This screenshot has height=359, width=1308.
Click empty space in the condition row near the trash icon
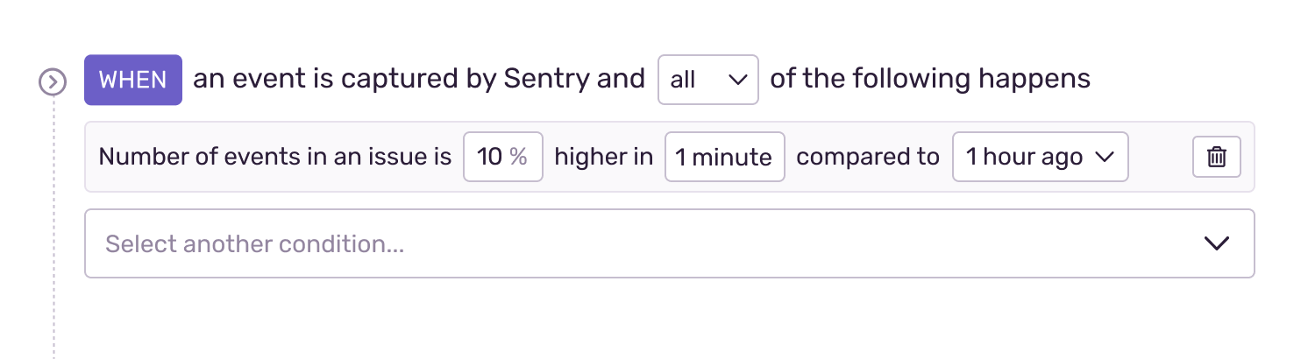[x=1161, y=157]
